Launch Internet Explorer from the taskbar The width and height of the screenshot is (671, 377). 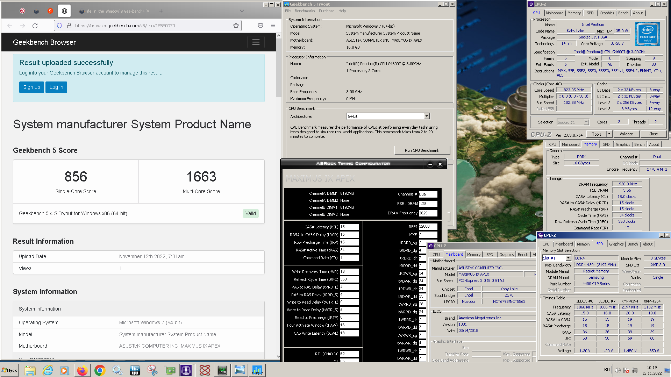[48, 370]
